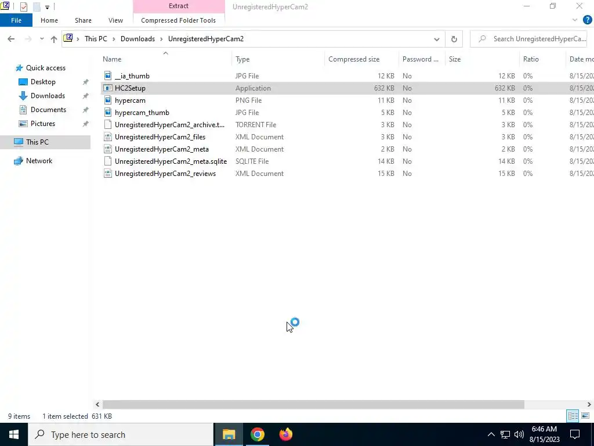Select the UnregisteredHyperCam2_meta.sqlite file icon
This screenshot has width=594, height=446.
tap(108, 161)
